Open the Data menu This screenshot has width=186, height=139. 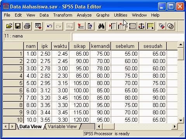point(44,15)
